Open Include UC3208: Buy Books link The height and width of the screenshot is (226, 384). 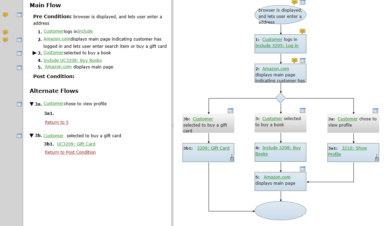coord(72,61)
